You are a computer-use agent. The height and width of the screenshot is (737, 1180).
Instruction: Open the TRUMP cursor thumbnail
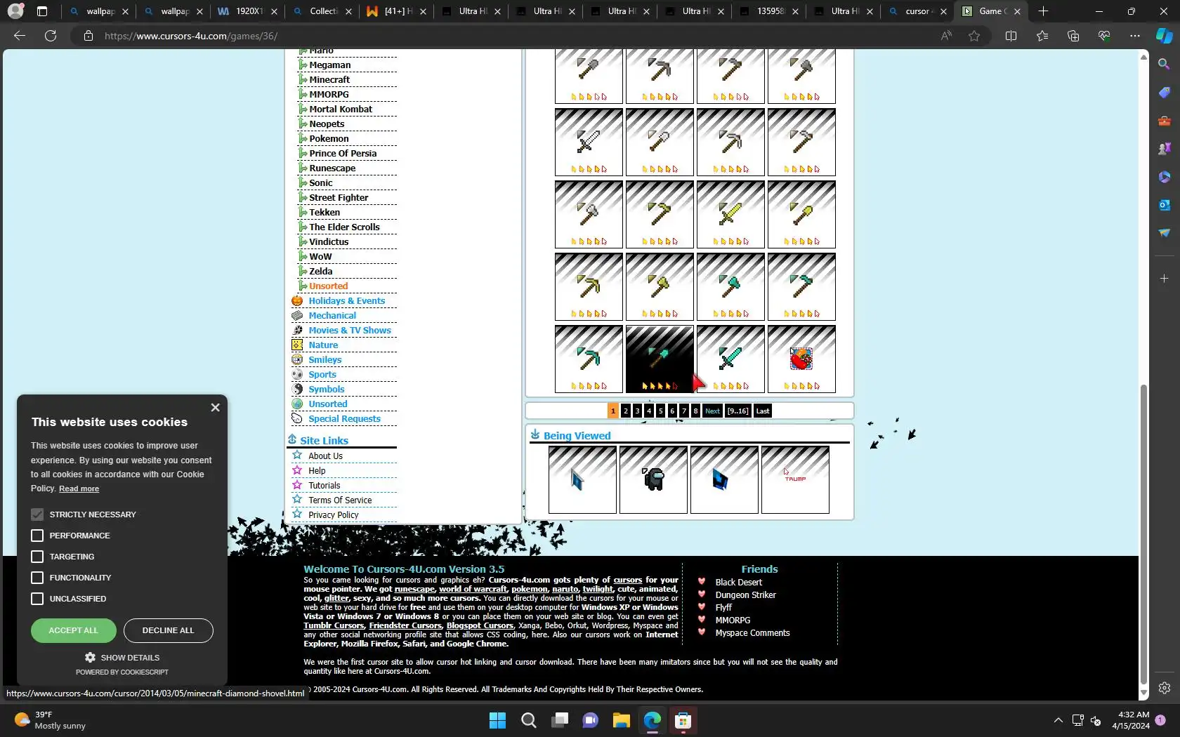point(795,480)
